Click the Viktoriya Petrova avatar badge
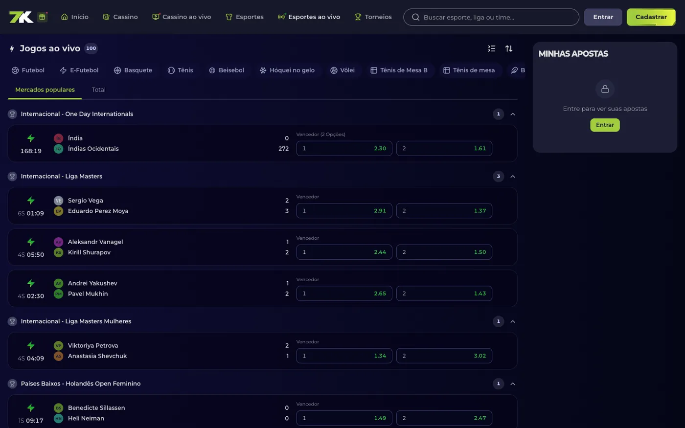The height and width of the screenshot is (428, 685). point(59,346)
